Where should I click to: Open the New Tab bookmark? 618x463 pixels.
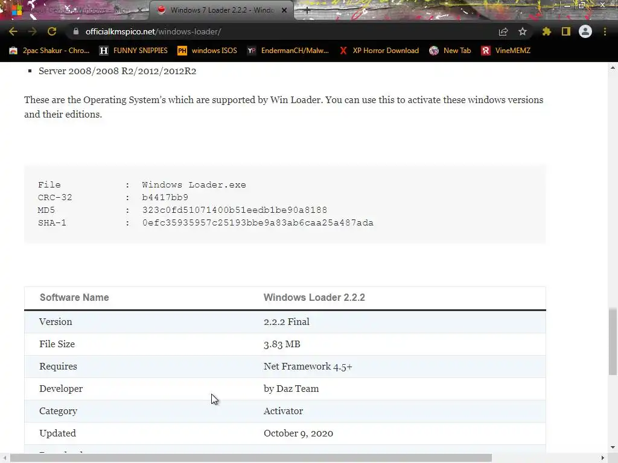point(450,51)
